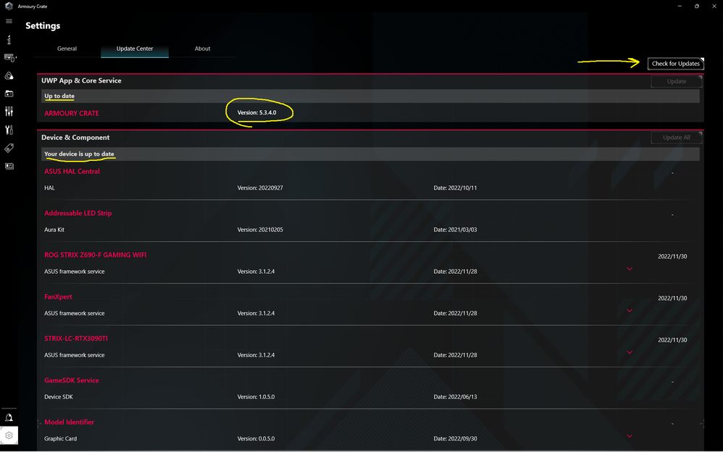This screenshot has width=723, height=452.
Task: Click the Date: 2022/09/30 text
Action: (455, 439)
